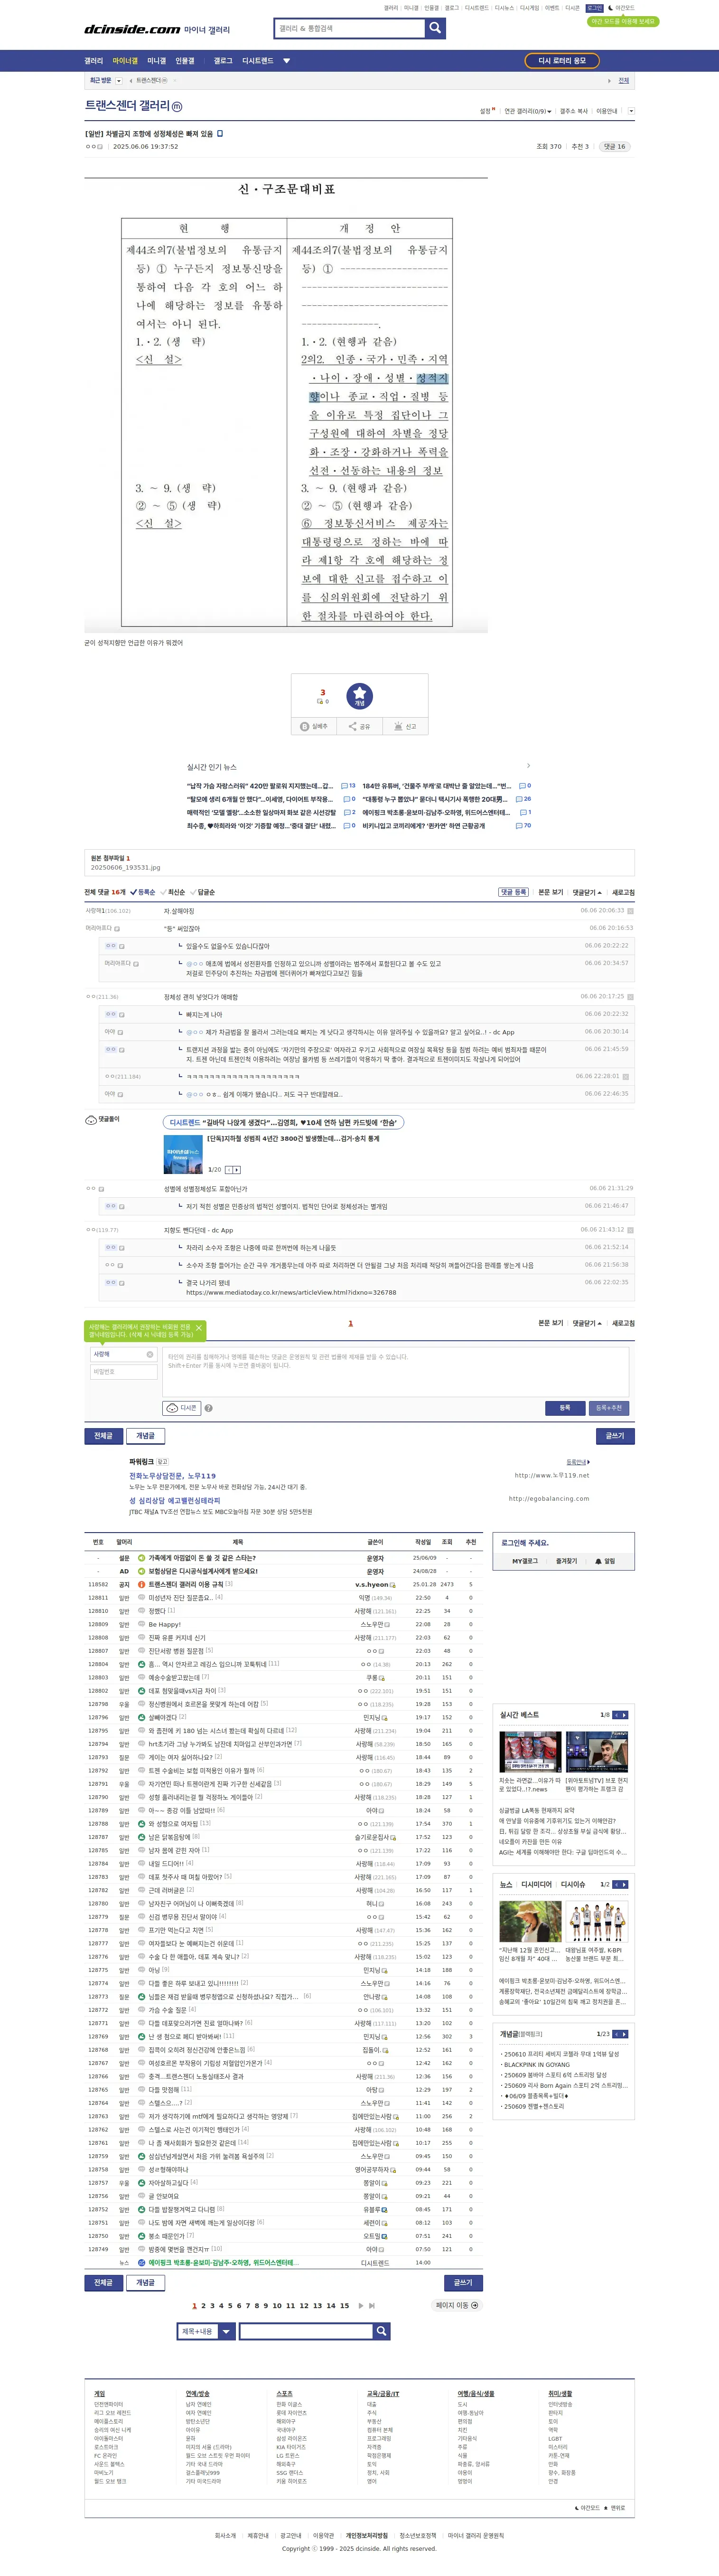Go to next page arrow in pagination
The height and width of the screenshot is (2576, 719).
361,2306
